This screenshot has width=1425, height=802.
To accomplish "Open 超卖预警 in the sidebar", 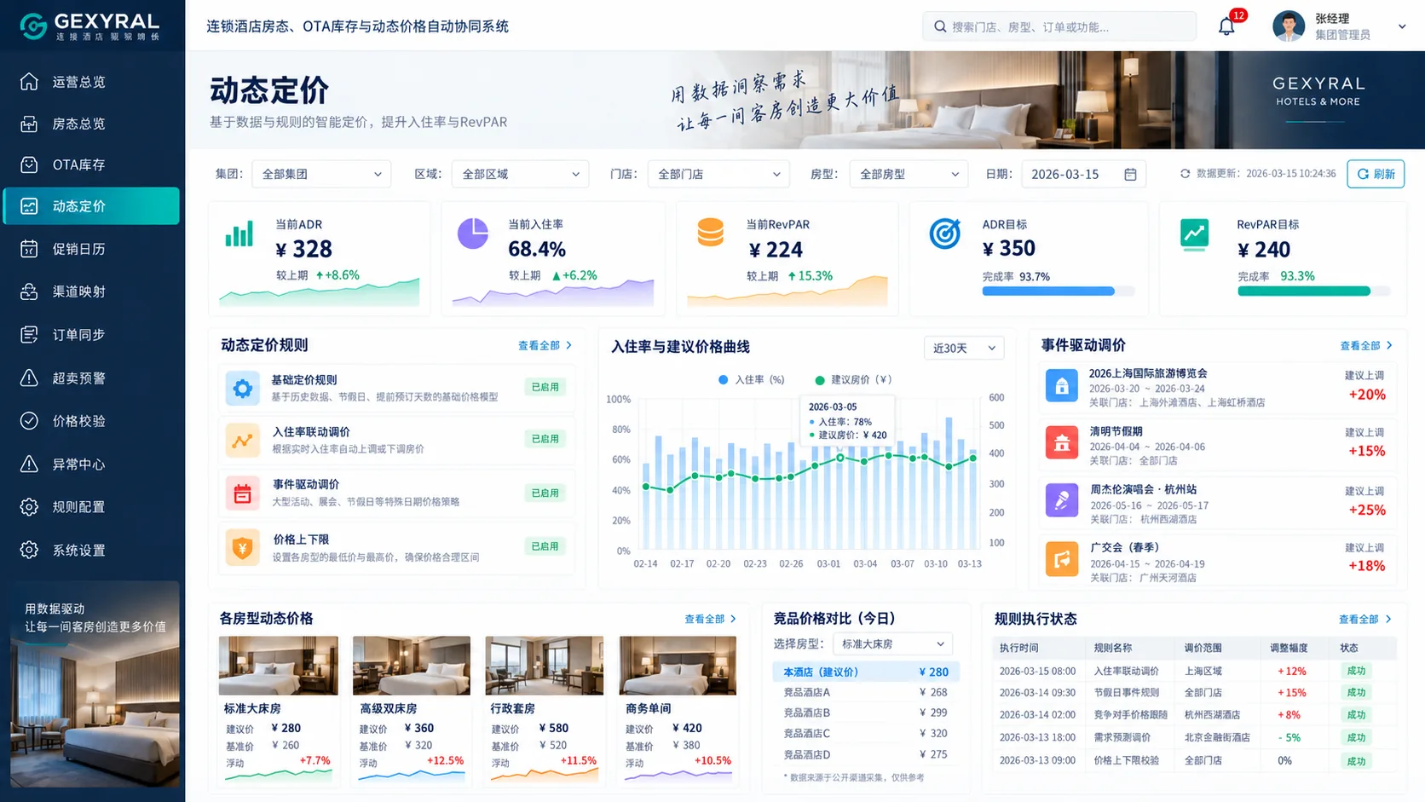I will (x=91, y=378).
